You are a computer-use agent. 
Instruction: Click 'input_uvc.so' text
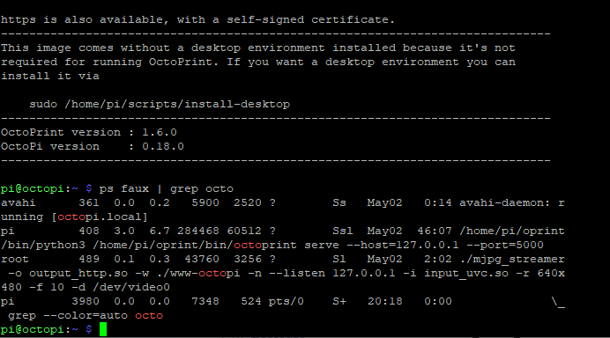(466, 274)
